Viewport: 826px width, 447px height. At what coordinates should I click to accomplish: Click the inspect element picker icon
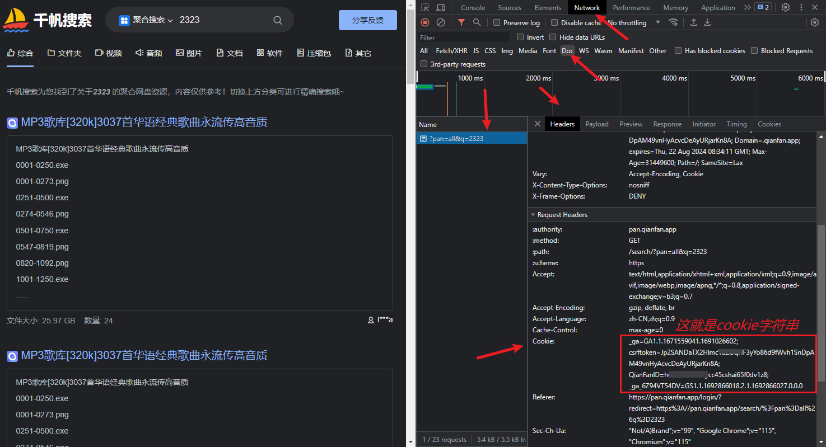click(426, 7)
